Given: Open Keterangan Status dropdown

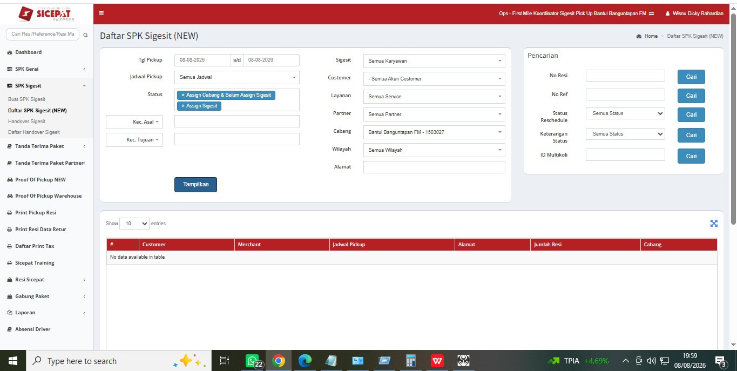Looking at the screenshot, I should click(625, 134).
